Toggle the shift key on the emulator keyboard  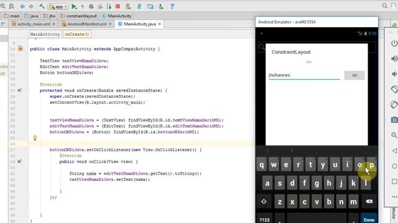pos(264,201)
